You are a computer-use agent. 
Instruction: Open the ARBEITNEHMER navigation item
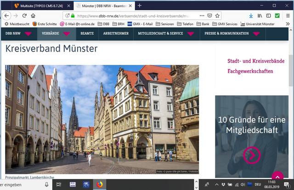[116, 34]
